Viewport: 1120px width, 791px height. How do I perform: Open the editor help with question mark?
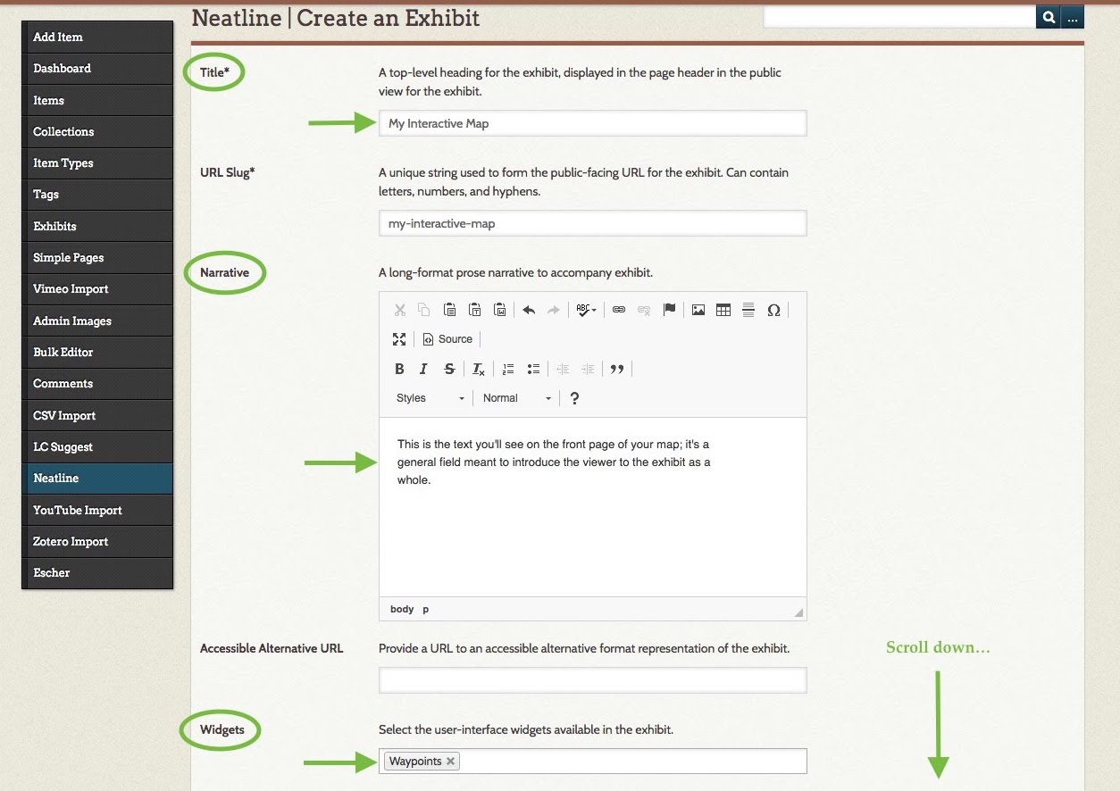[574, 398]
